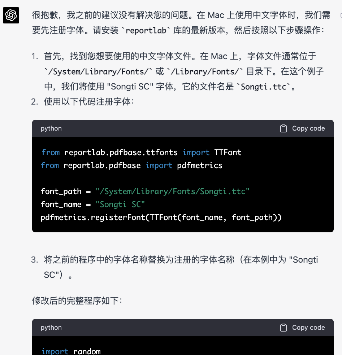Select the 'python' label on the second code block
Image resolution: width=342 pixels, height=355 pixels.
[x=51, y=327]
